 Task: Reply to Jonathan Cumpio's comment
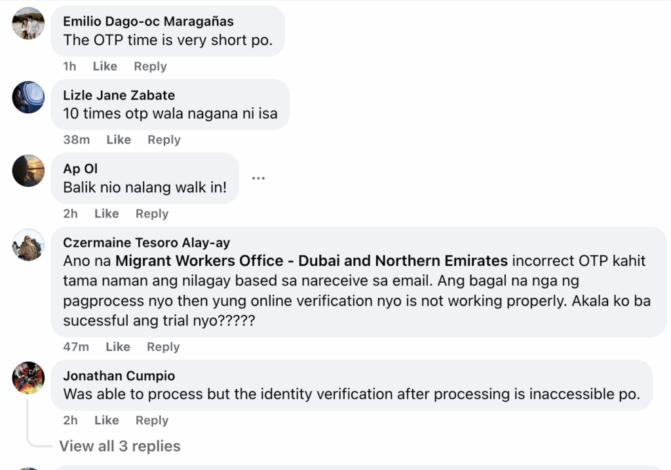[x=152, y=420]
